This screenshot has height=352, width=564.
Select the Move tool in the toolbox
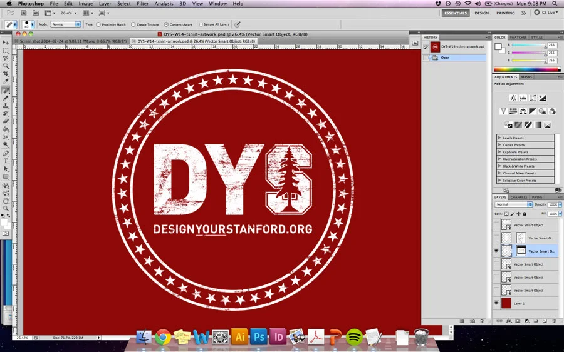click(6, 43)
